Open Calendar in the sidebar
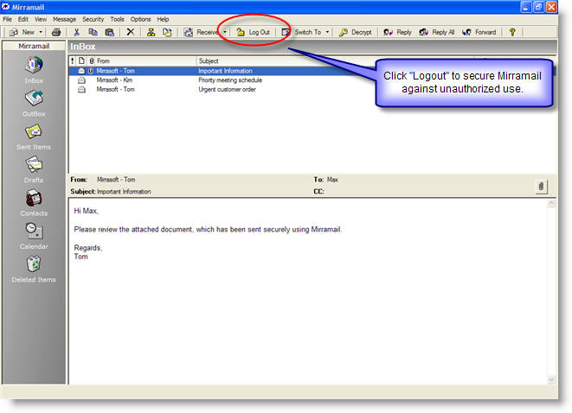Screen dimensions: 572x413 [x=34, y=236]
